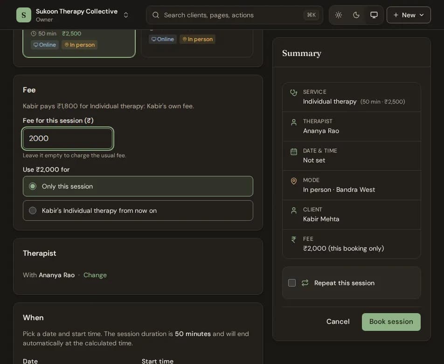Click the calendar Date & Time icon

(294, 152)
